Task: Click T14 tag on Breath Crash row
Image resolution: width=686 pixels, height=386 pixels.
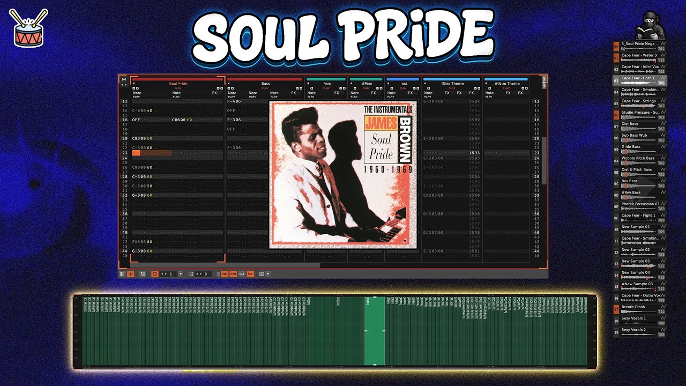Action: (x=661, y=311)
